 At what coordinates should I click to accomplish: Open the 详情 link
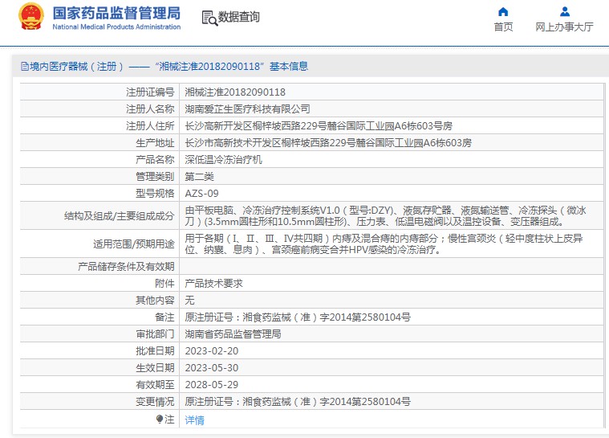coord(195,420)
